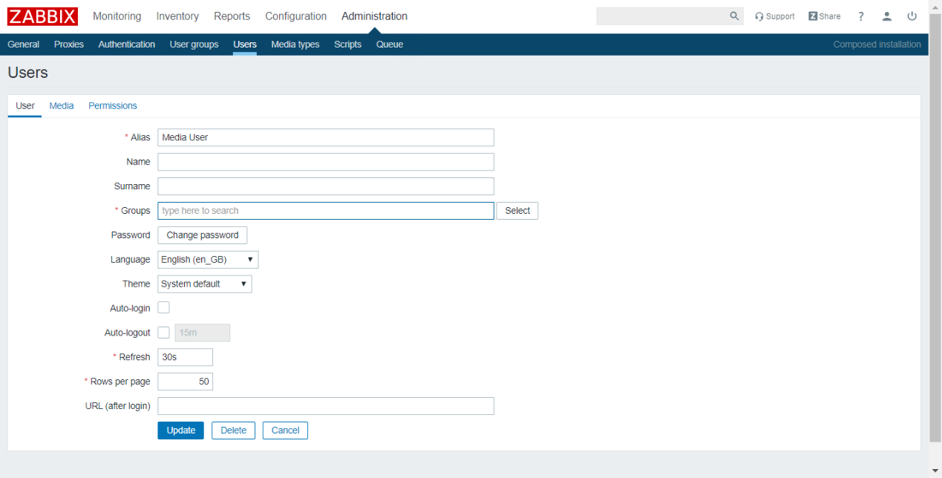Switch to the Permissions tab
Viewport: 942px width, 478px height.
(113, 106)
